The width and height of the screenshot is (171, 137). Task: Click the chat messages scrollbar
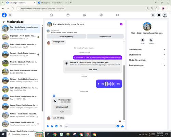click(x=124, y=92)
